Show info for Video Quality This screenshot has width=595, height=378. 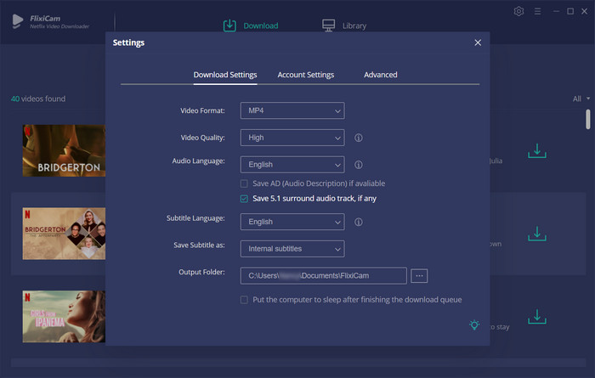(x=358, y=138)
